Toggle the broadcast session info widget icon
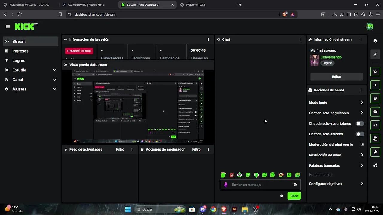The image size is (383, 215). coord(375,125)
